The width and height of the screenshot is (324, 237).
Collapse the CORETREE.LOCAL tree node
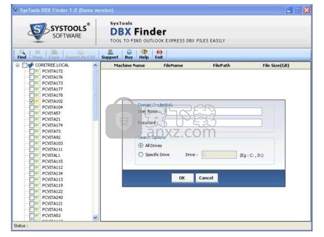tap(18, 65)
